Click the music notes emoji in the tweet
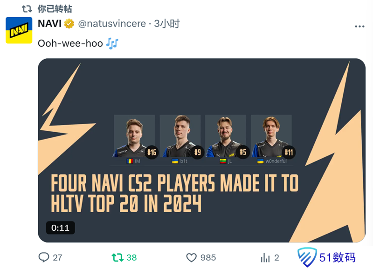Viewport: 373px width, 269px height. (112, 44)
